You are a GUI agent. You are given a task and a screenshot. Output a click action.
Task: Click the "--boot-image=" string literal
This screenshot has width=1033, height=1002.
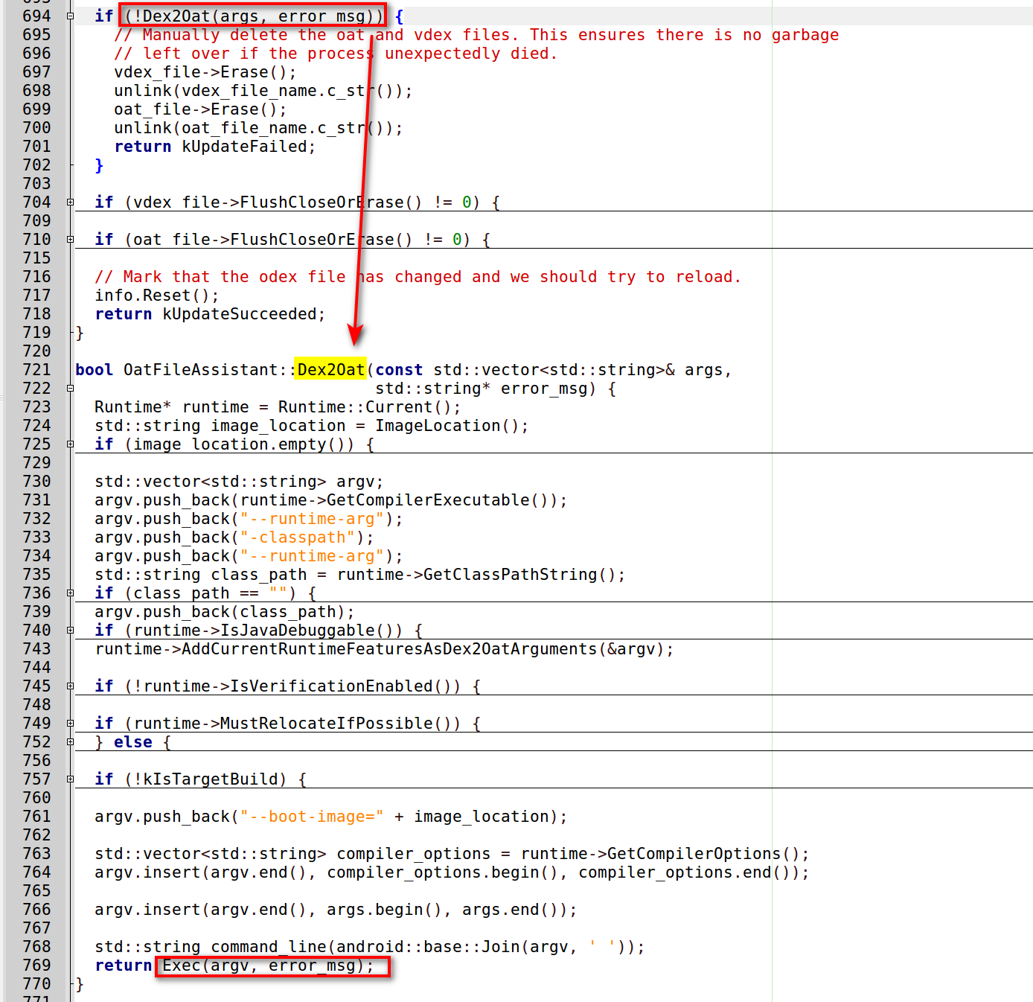312,817
